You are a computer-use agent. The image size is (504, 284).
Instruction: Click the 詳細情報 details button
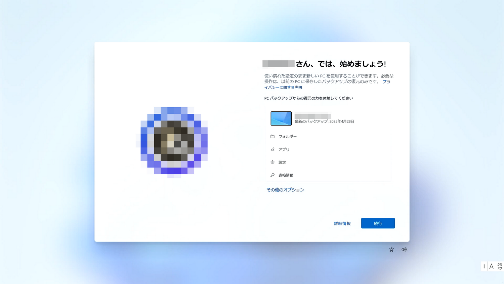(342, 223)
